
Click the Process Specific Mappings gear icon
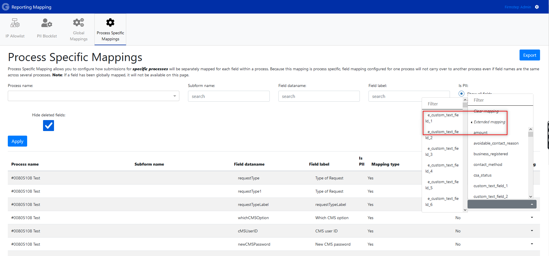(110, 22)
